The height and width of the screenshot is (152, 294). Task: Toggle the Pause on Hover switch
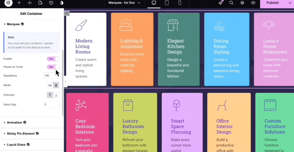tap(53, 67)
